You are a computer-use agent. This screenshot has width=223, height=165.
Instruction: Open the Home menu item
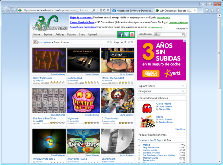point(37,34)
